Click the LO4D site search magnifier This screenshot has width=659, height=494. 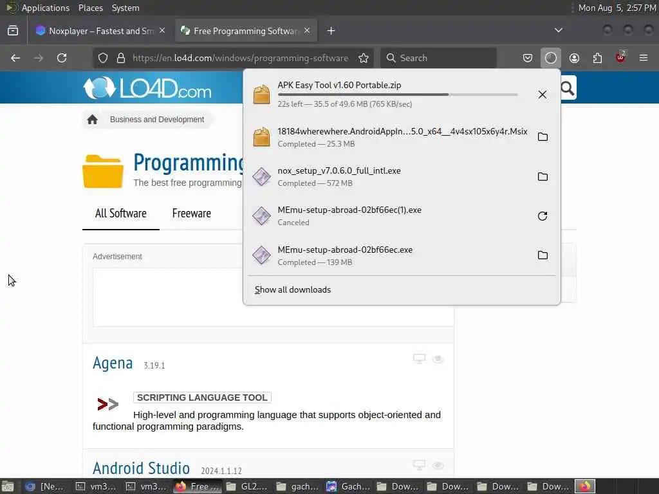tap(568, 88)
